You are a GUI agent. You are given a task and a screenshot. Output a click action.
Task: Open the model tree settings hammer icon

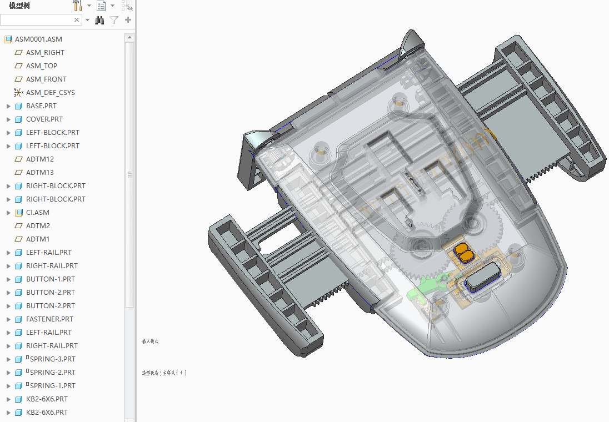click(77, 6)
